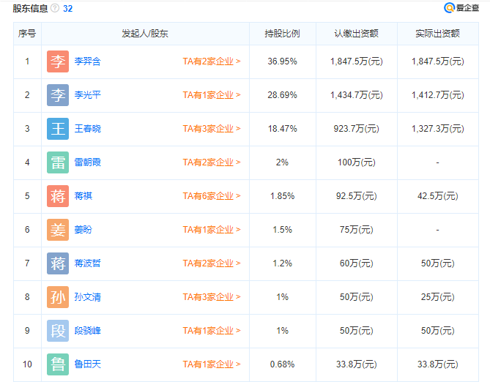Click the 持股比例 column header
This screenshot has width=490, height=382.
[282, 34]
